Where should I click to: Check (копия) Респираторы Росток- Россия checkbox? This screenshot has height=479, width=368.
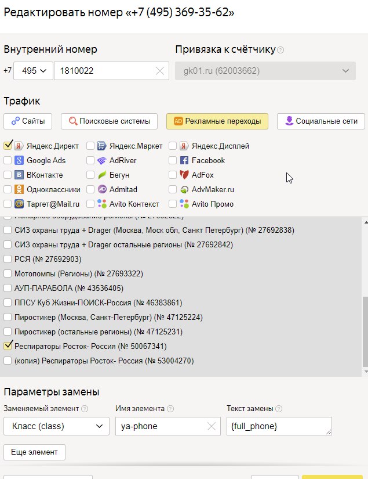[x=8, y=361]
